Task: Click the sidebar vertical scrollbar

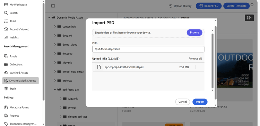Action: point(43,52)
